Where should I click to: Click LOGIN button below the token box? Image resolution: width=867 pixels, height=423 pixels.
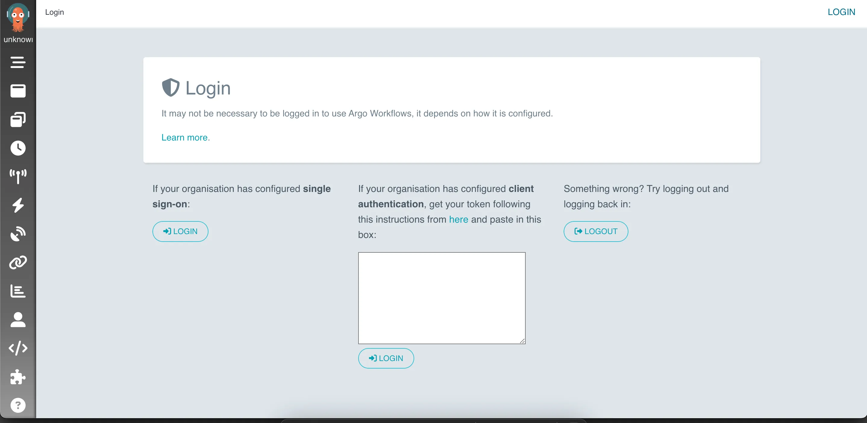(386, 358)
